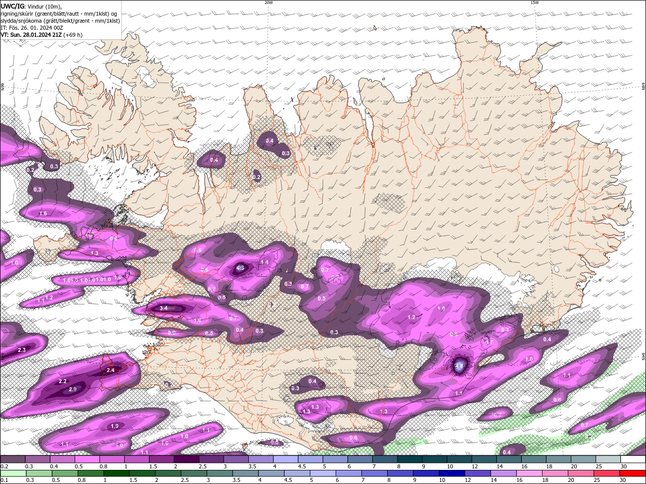The image size is (646, 484).
Task: Pick upper legend swatch between 18 and 20
Action: [x=558, y=459]
